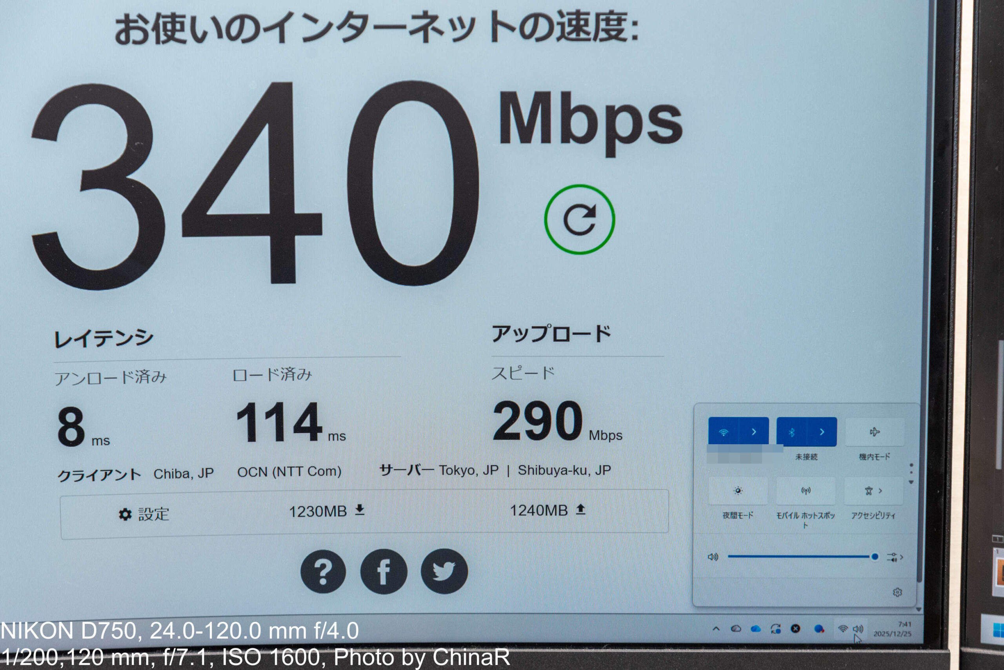Expand the Wi-Fi networks chevron
The width and height of the screenshot is (1004, 670).
754,432
